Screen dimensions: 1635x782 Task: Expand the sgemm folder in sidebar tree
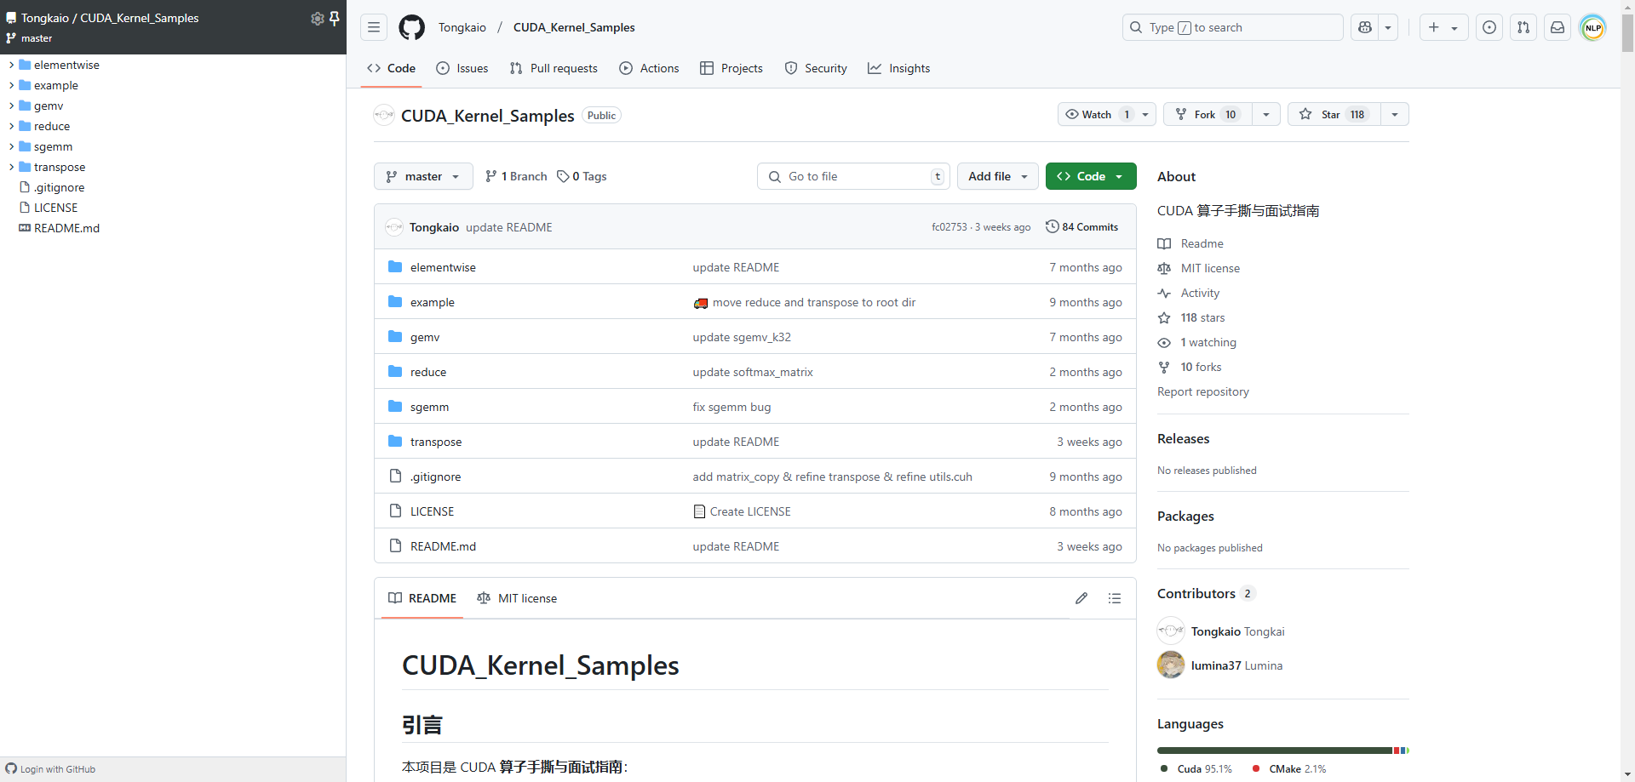point(11,146)
